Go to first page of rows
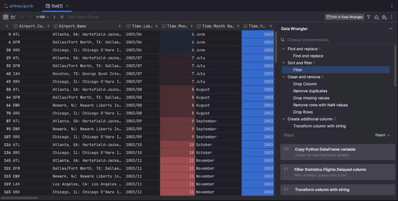 [23, 17]
